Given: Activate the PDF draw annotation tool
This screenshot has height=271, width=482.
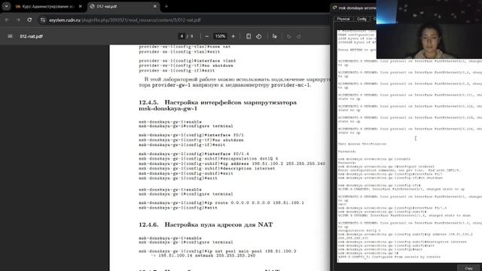Looking at the screenshot, I should [274, 36].
